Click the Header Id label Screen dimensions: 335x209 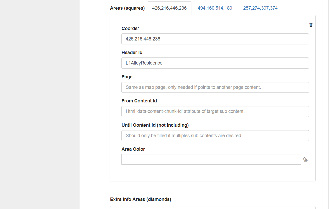(x=132, y=53)
